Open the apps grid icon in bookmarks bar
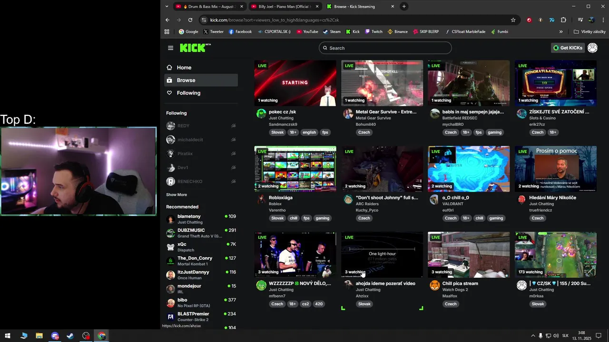 167,32
